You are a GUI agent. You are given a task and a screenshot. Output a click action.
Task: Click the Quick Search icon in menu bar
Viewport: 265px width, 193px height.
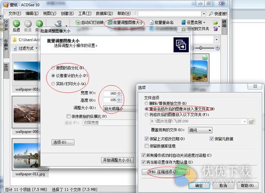point(210,13)
